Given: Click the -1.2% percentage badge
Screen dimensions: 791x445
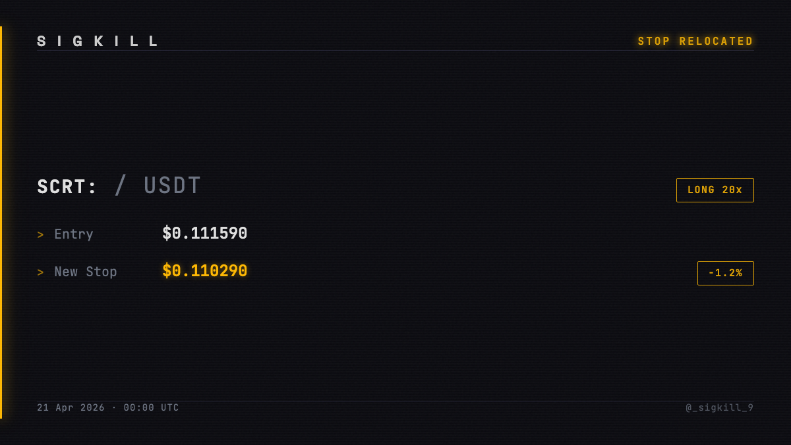Looking at the screenshot, I should click(726, 273).
